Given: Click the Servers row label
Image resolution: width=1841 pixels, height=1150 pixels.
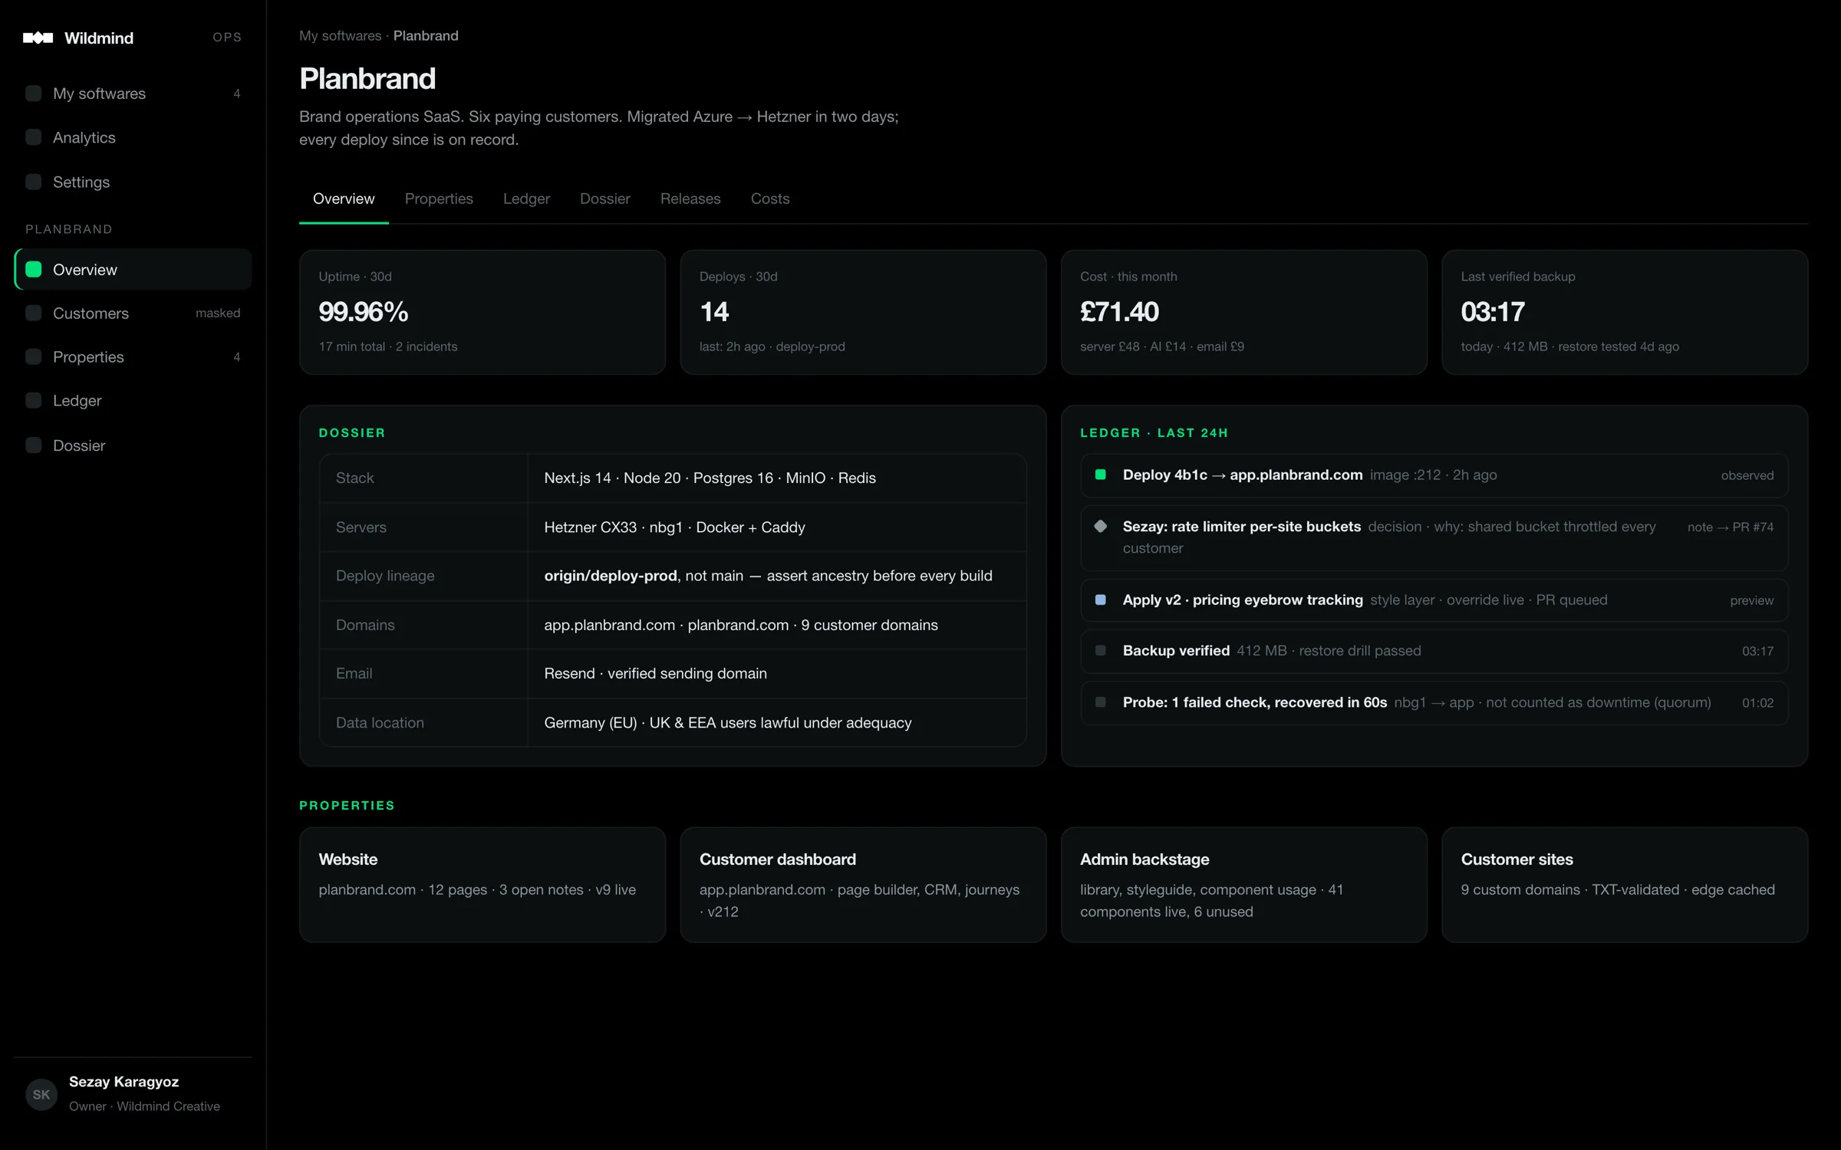Looking at the screenshot, I should coord(361,527).
